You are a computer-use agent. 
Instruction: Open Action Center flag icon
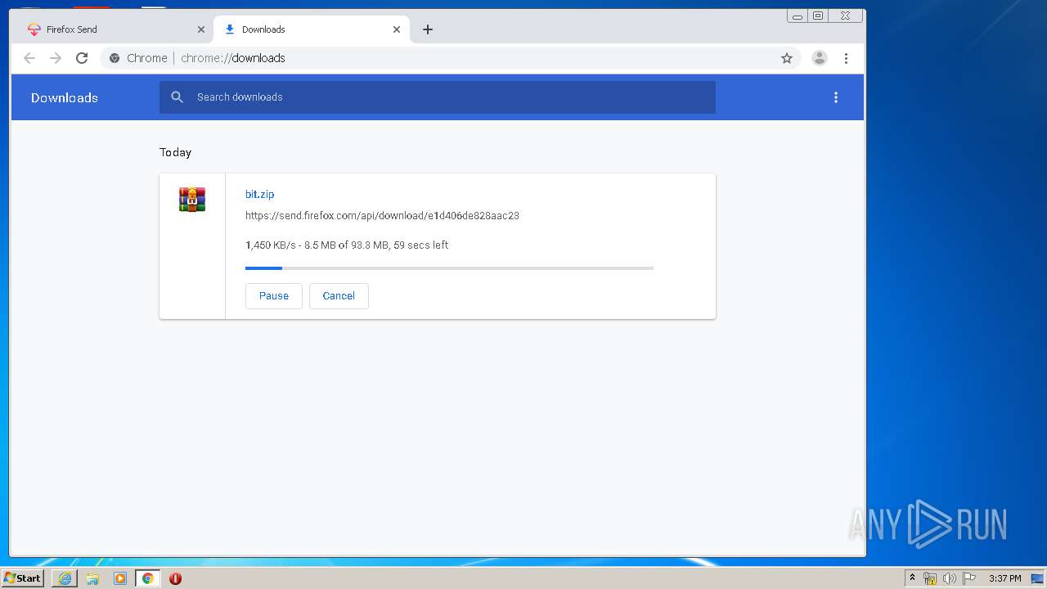(969, 578)
